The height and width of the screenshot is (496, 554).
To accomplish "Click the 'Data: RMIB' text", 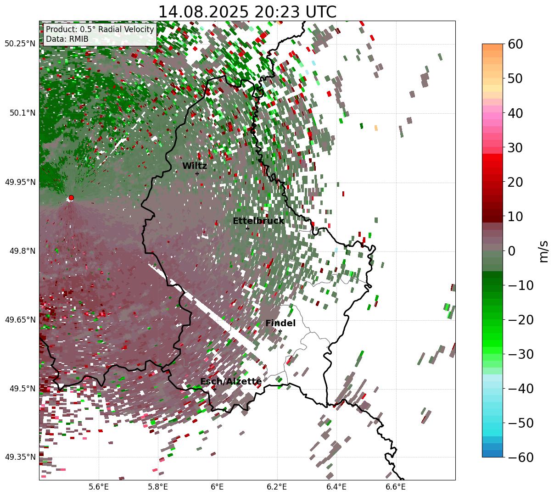I will coord(67,39).
